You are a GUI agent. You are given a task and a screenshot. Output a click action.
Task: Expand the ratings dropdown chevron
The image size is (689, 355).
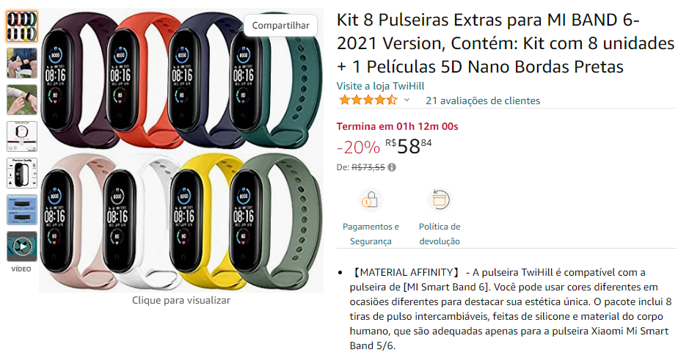point(407,100)
